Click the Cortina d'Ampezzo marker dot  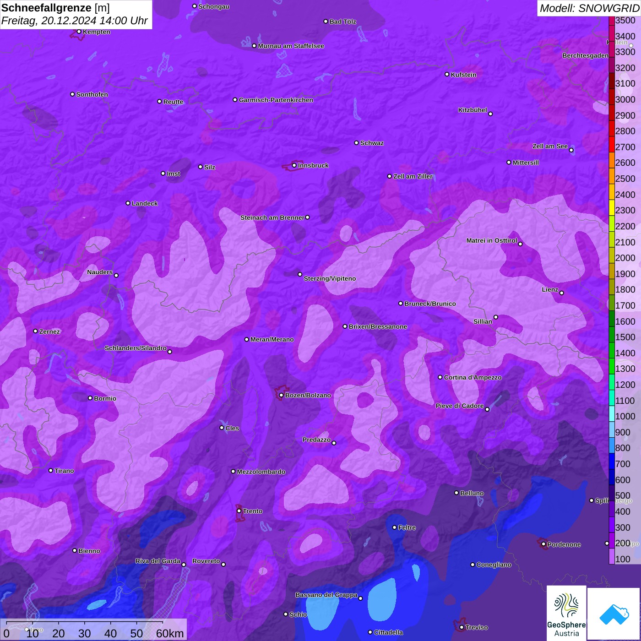tap(440, 377)
